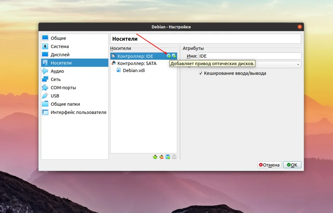This screenshot has width=333, height=213.
Task: Switch to the Дисплей settings section
Action: (x=59, y=55)
